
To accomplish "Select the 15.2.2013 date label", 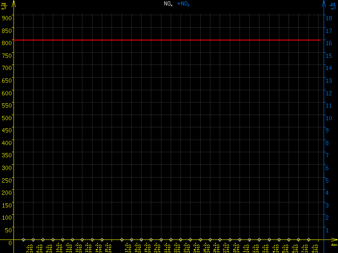I will click(108, 248).
